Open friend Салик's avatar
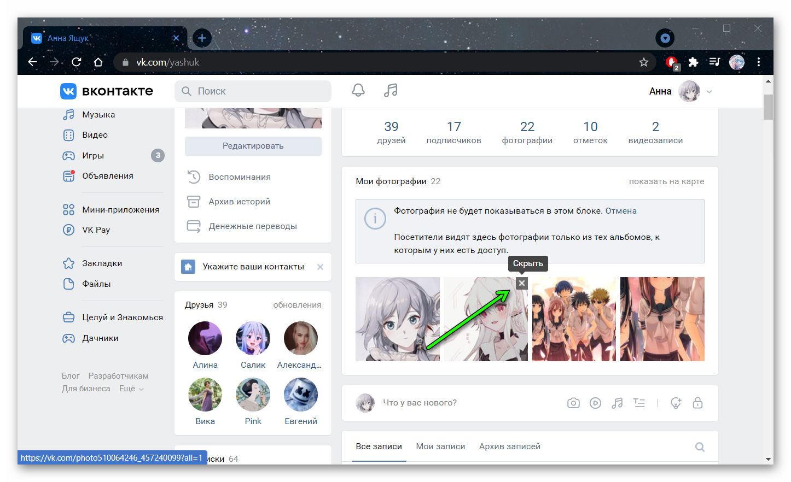Image resolution: width=791 pixels, height=482 pixels. pos(253,338)
